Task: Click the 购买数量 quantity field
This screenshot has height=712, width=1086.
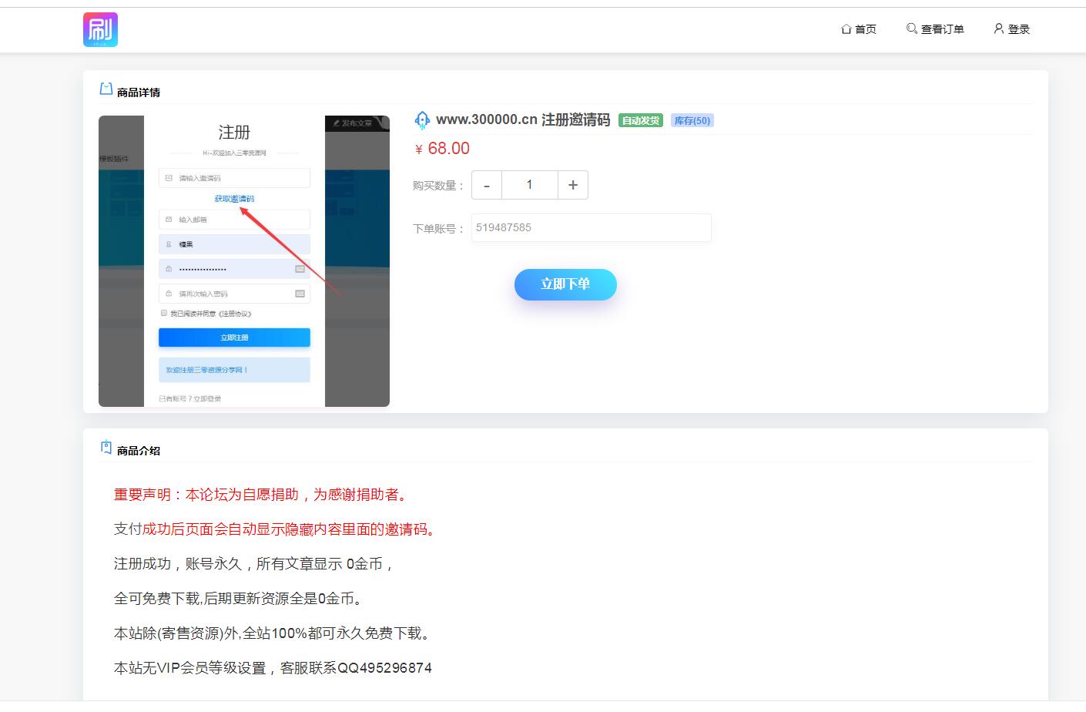Action: click(529, 185)
